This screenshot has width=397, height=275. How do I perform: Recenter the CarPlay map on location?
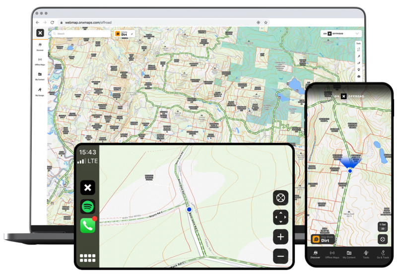click(280, 198)
